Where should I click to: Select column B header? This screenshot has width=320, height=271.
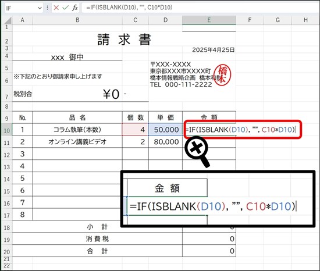coord(77,20)
